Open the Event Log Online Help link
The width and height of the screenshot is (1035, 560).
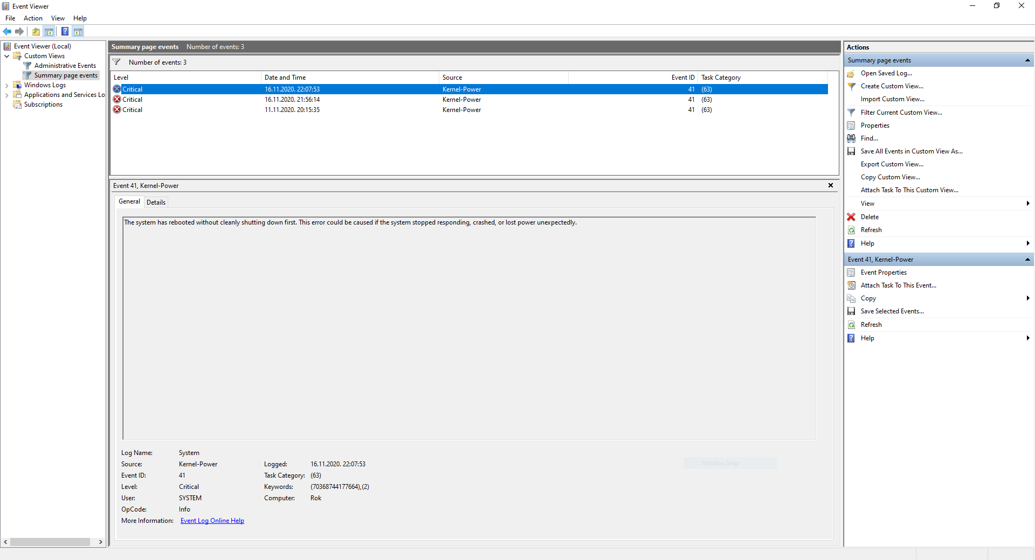pyautogui.click(x=212, y=521)
